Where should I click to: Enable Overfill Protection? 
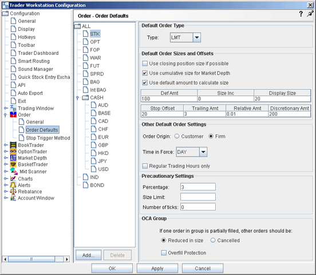164,253
